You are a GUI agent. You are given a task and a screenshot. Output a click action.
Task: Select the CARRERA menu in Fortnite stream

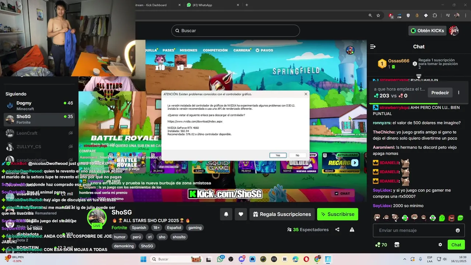[x=242, y=50]
